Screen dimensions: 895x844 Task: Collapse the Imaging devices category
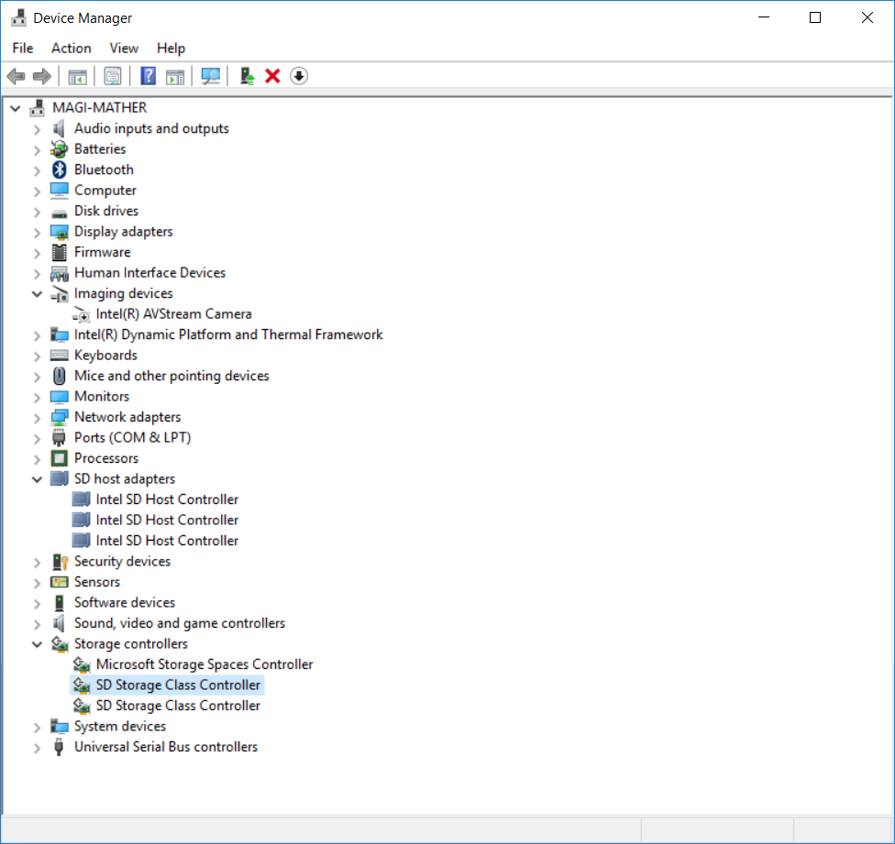[x=37, y=293]
